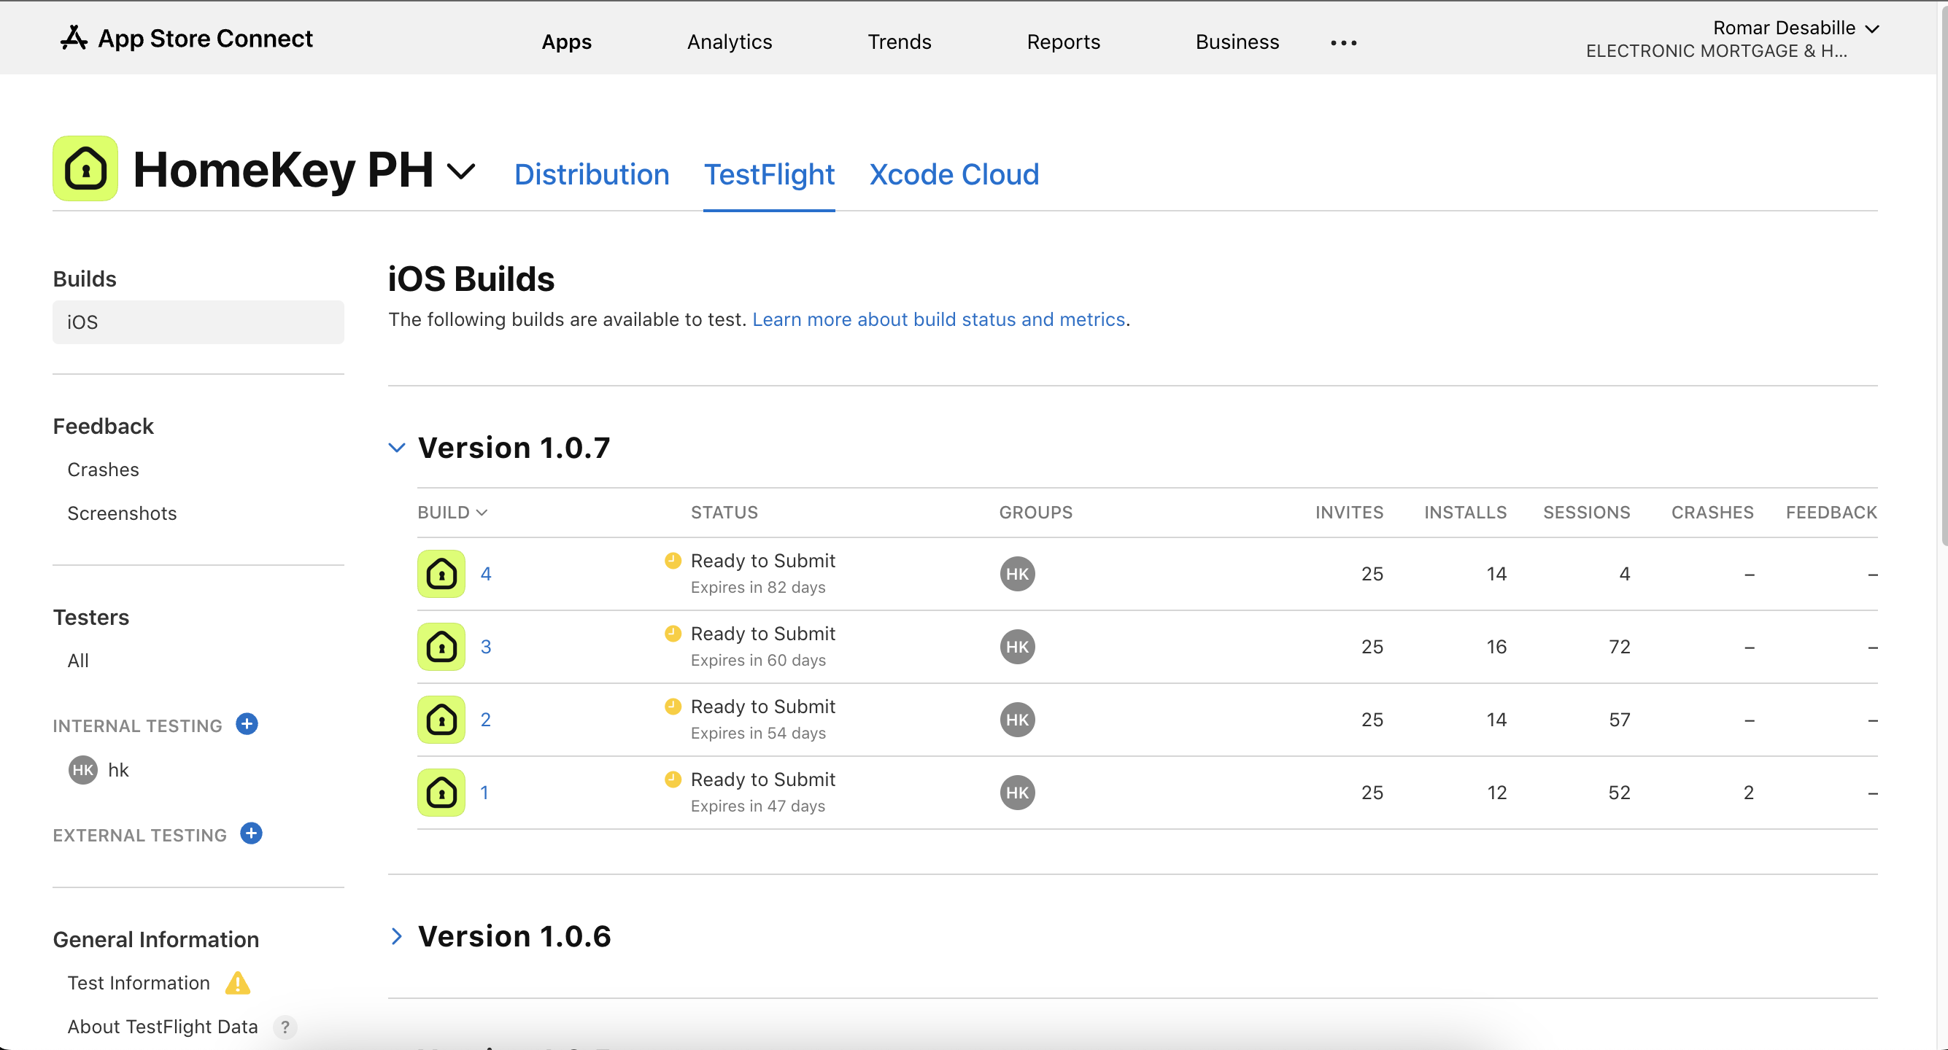Open the Reports menu
Image resolution: width=1948 pixels, height=1050 pixels.
coord(1063,42)
